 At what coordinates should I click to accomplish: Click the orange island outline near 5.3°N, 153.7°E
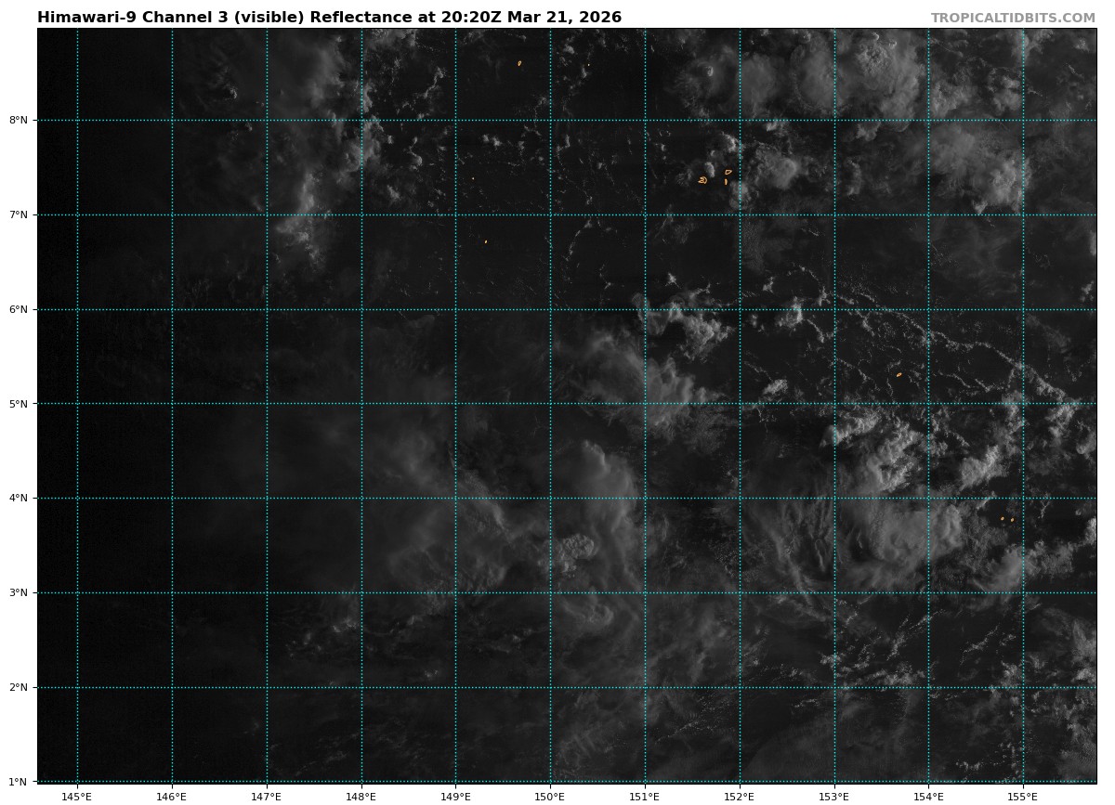[899, 374]
